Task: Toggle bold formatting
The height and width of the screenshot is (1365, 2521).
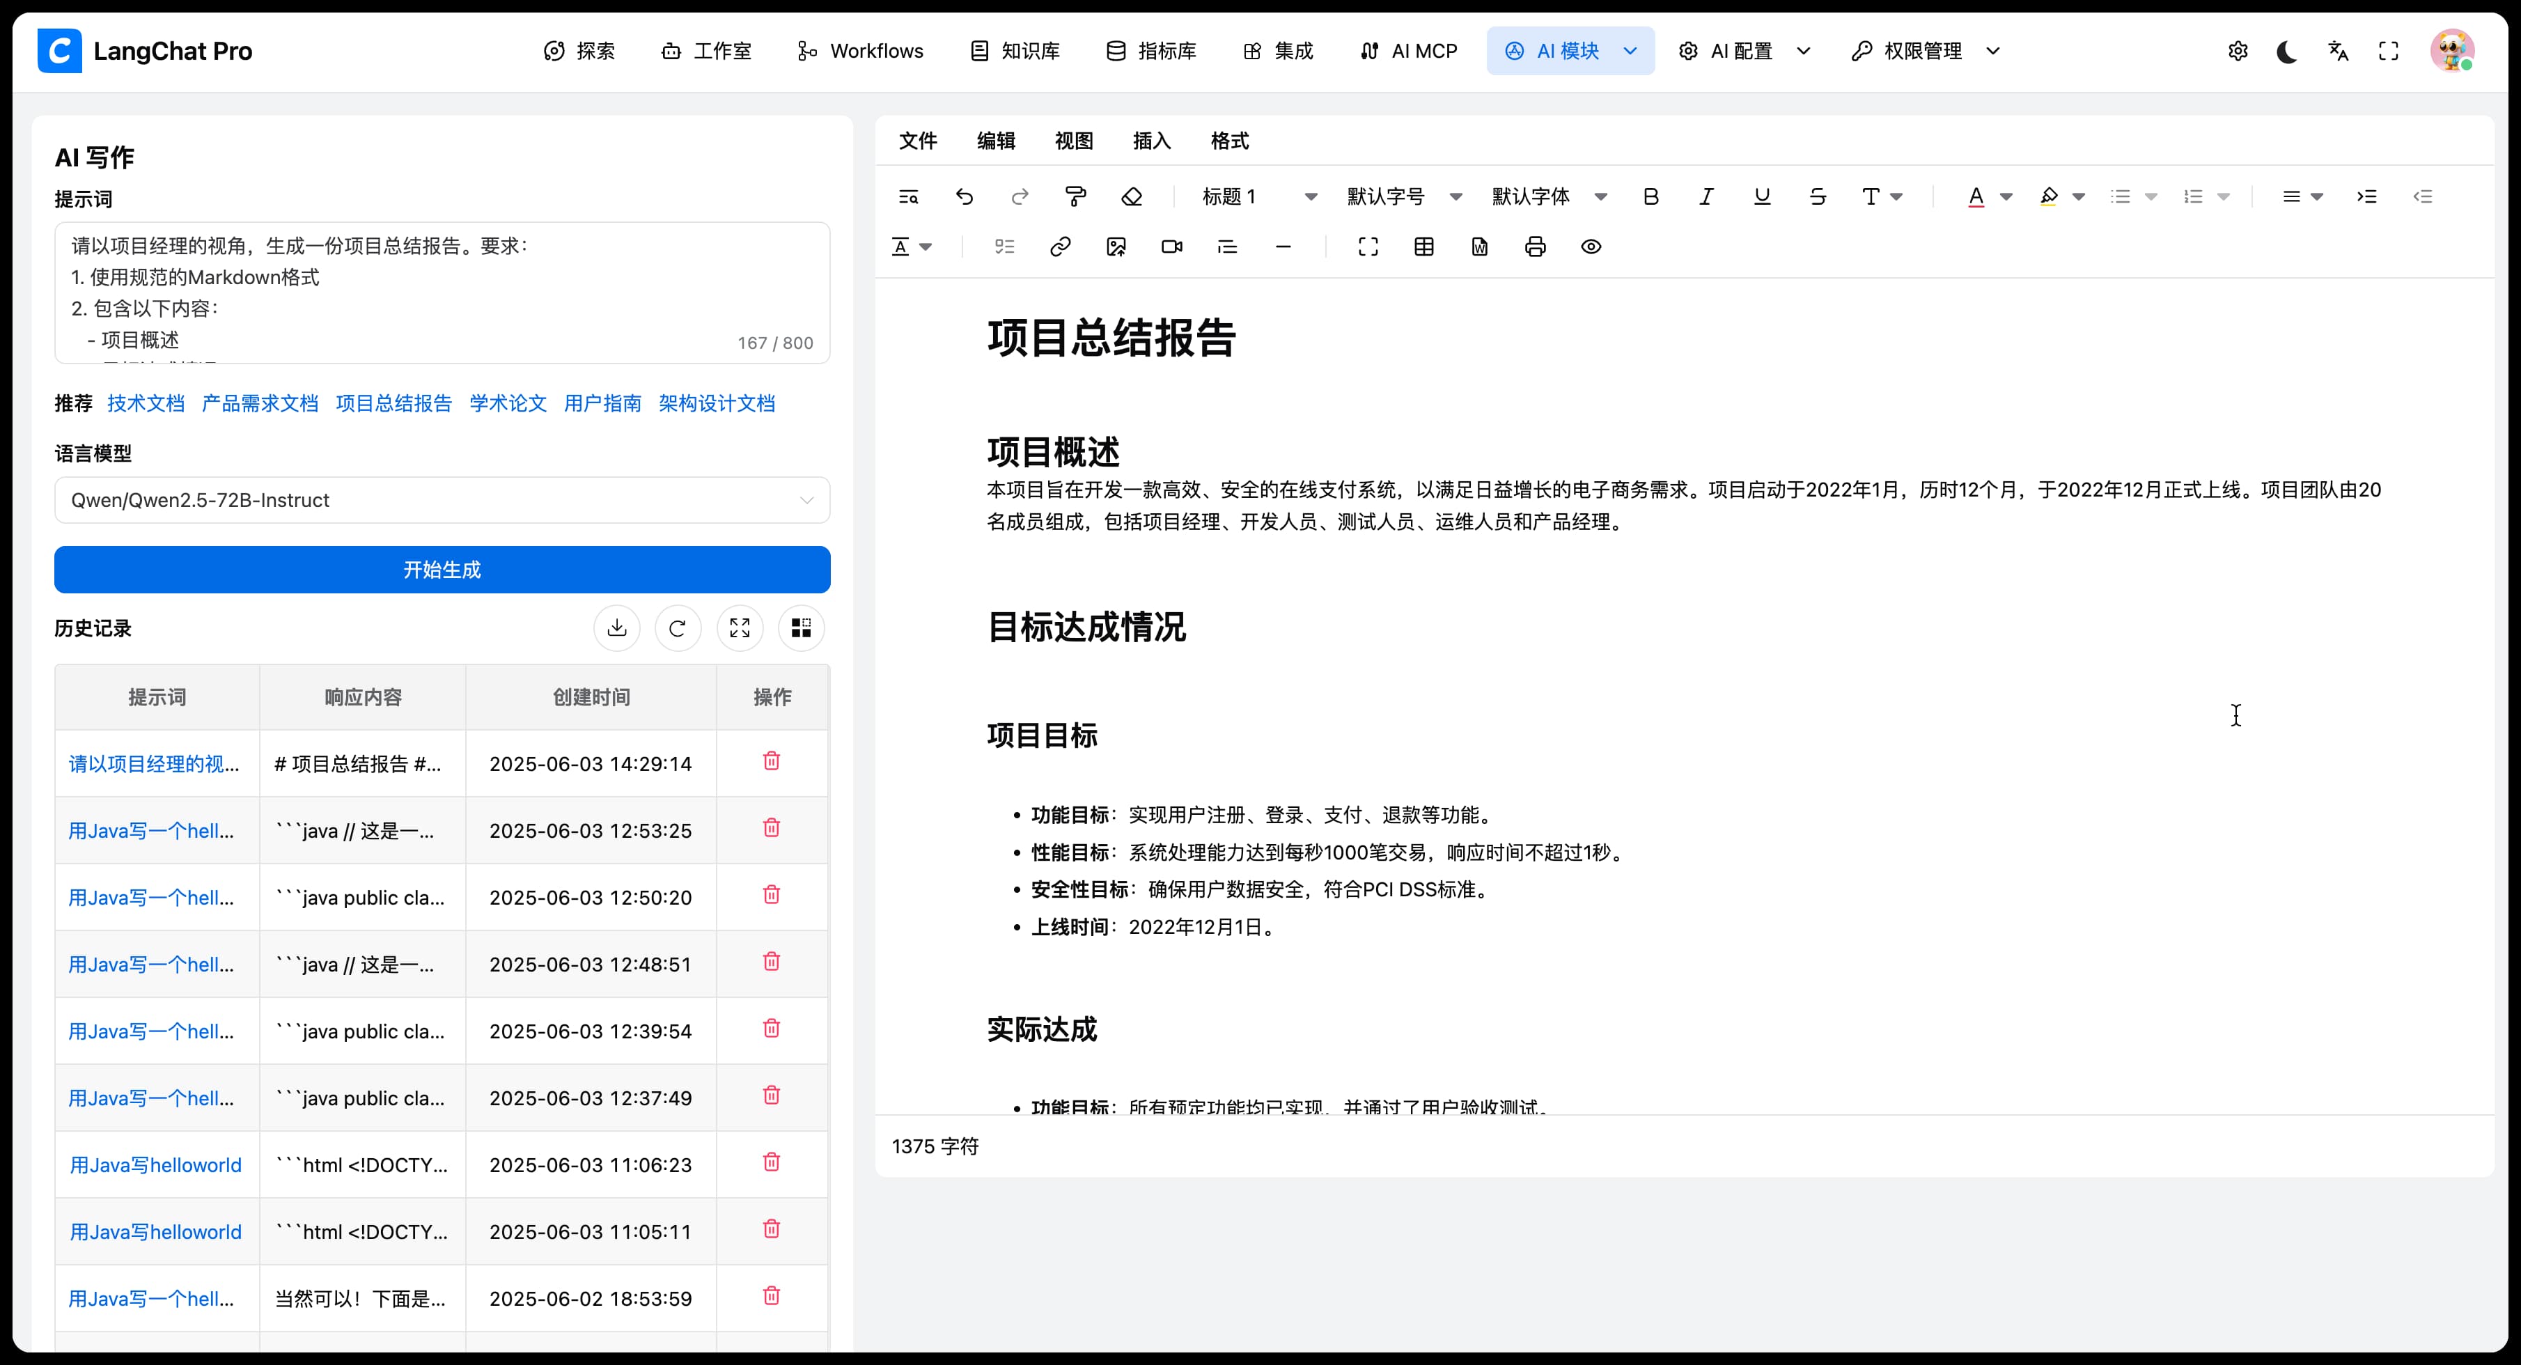Action: tap(1651, 196)
